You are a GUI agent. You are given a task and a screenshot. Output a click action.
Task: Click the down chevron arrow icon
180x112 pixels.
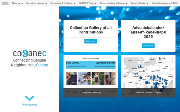pos(29,98)
